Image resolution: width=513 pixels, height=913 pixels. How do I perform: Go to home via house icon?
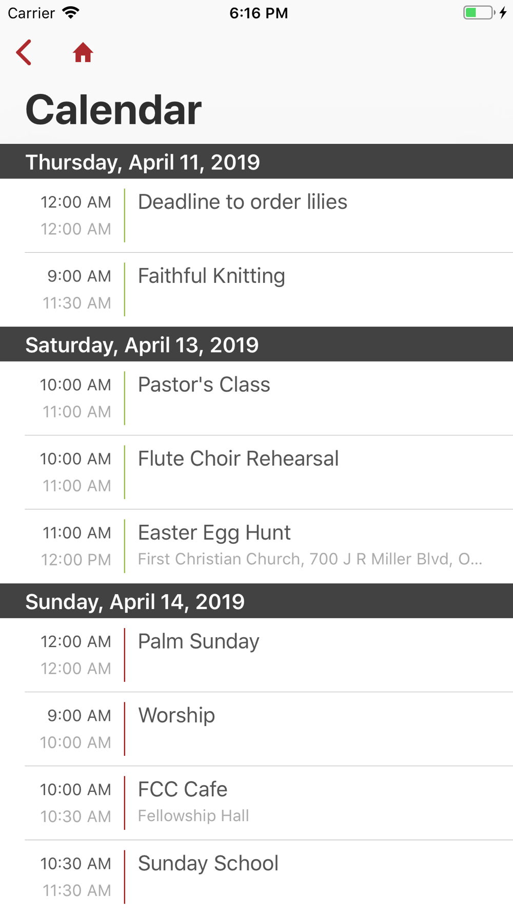pyautogui.click(x=83, y=52)
